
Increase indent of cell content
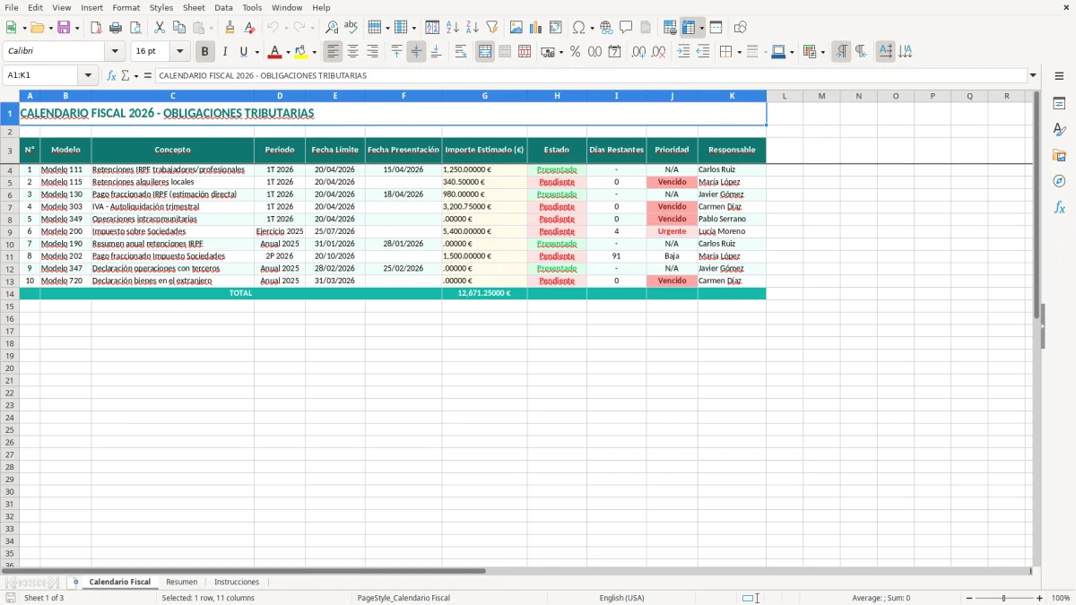683,52
